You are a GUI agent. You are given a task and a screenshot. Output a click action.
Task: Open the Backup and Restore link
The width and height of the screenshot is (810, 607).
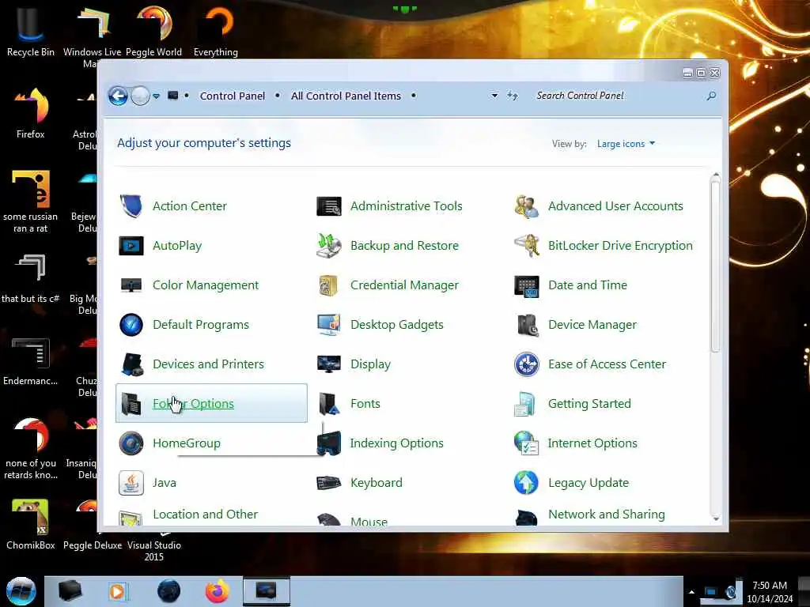click(x=404, y=246)
